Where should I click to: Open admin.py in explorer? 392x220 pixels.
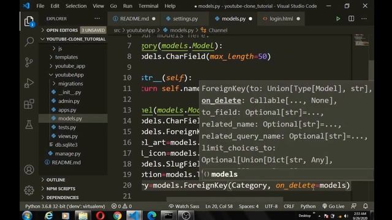tap(69, 101)
